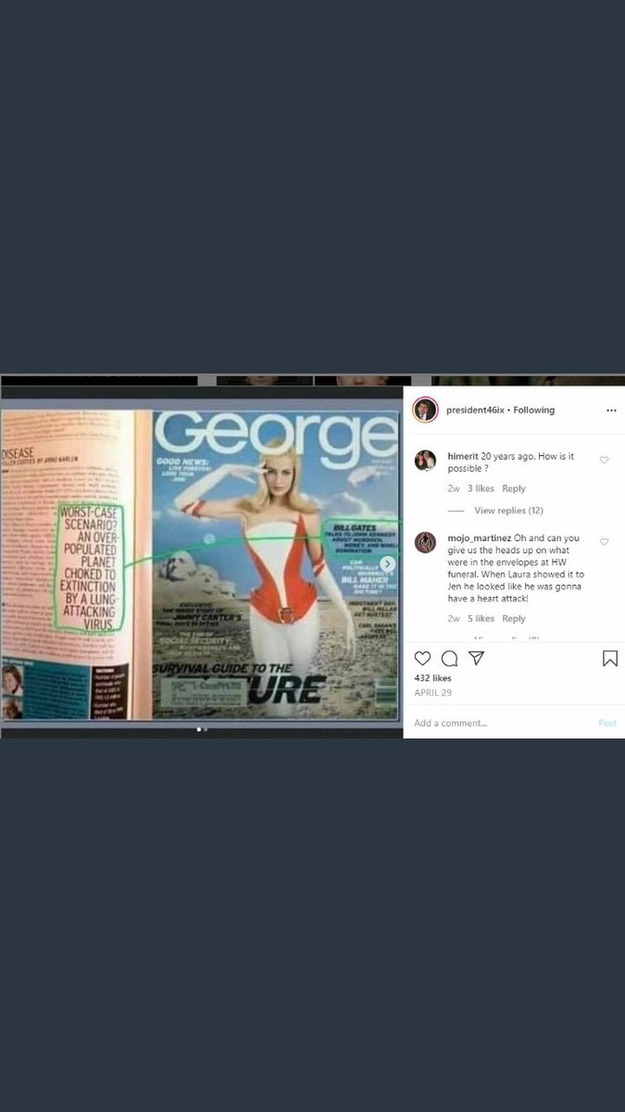Open mojo_martinez's avatar
Screen dimensions: 625x1112
click(x=425, y=542)
